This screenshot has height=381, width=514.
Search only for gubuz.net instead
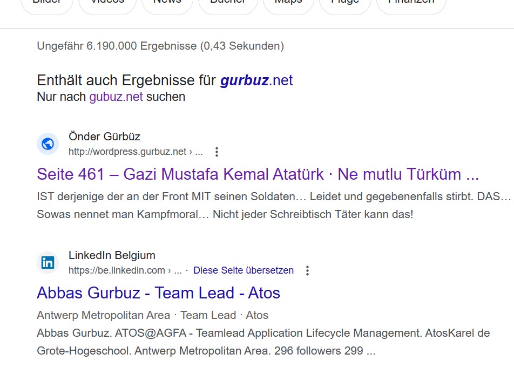pos(116,97)
